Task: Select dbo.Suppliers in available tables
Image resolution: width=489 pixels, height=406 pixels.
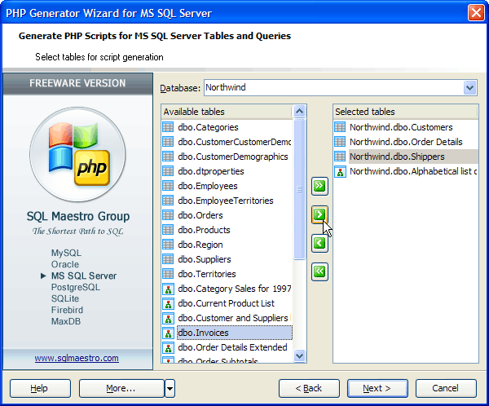Action: (205, 259)
